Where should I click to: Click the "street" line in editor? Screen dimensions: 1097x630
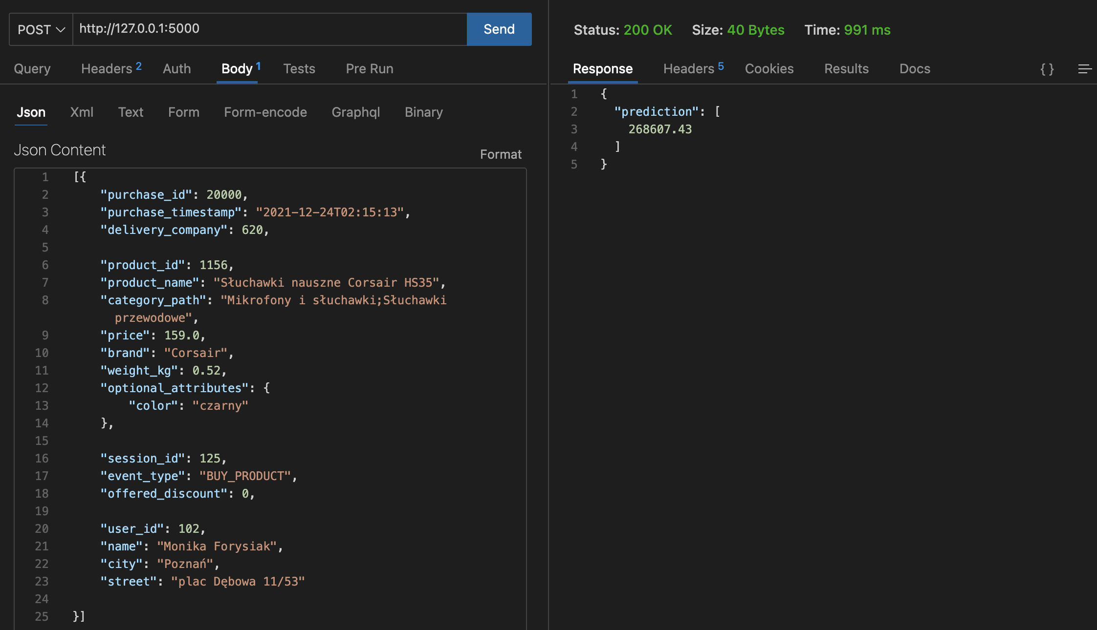pyautogui.click(x=202, y=582)
